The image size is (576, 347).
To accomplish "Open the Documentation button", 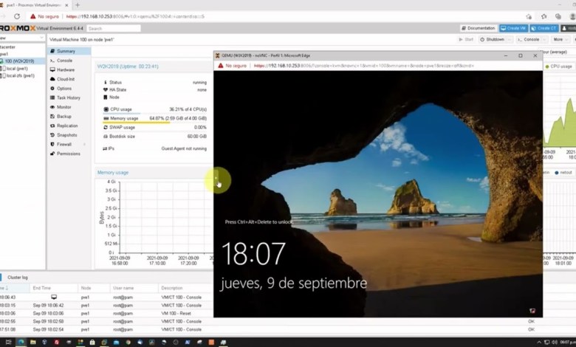I will [479, 28].
